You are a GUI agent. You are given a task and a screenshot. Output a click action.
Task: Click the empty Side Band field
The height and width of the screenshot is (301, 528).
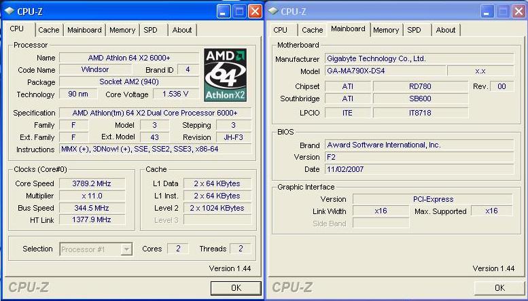click(x=381, y=223)
